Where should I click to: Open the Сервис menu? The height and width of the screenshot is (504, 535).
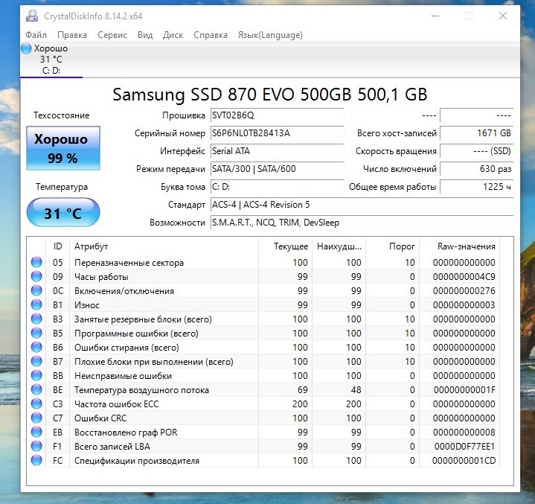(112, 35)
